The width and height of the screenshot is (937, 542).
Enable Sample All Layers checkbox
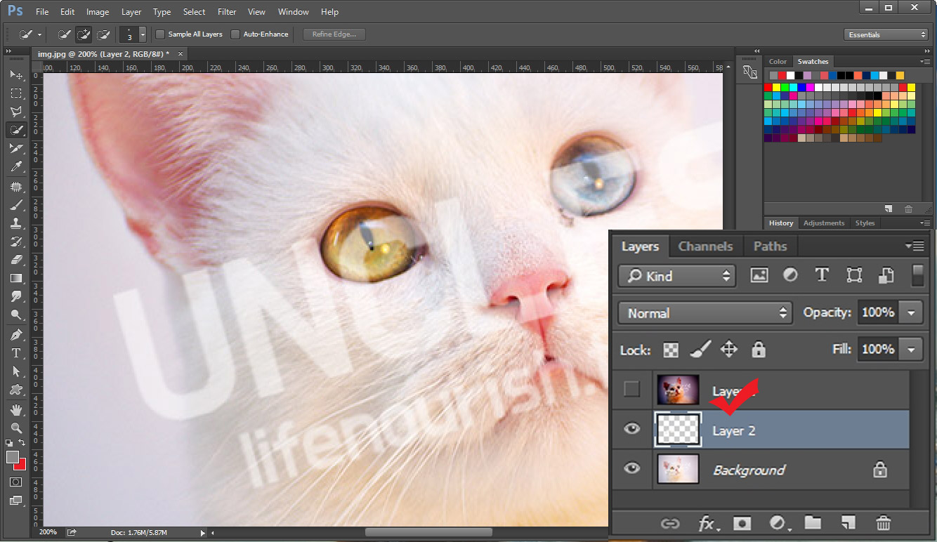160,34
